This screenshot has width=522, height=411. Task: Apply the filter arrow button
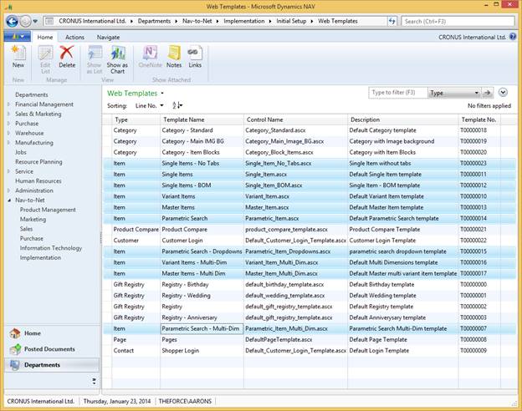coord(488,93)
